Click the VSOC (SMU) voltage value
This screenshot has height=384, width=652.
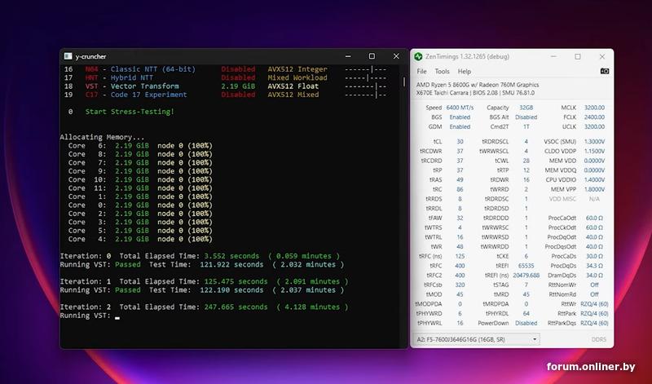pyautogui.click(x=594, y=140)
